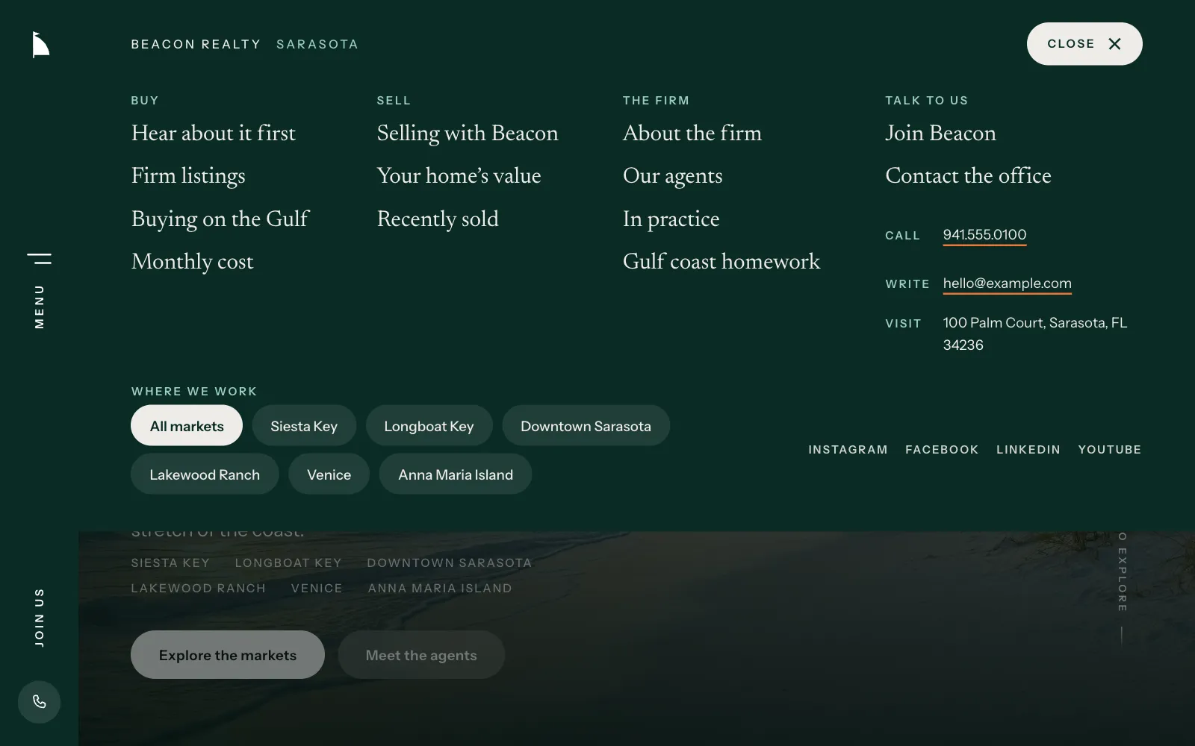Open Your home's value page
Image resolution: width=1195 pixels, height=746 pixels.
(x=459, y=176)
